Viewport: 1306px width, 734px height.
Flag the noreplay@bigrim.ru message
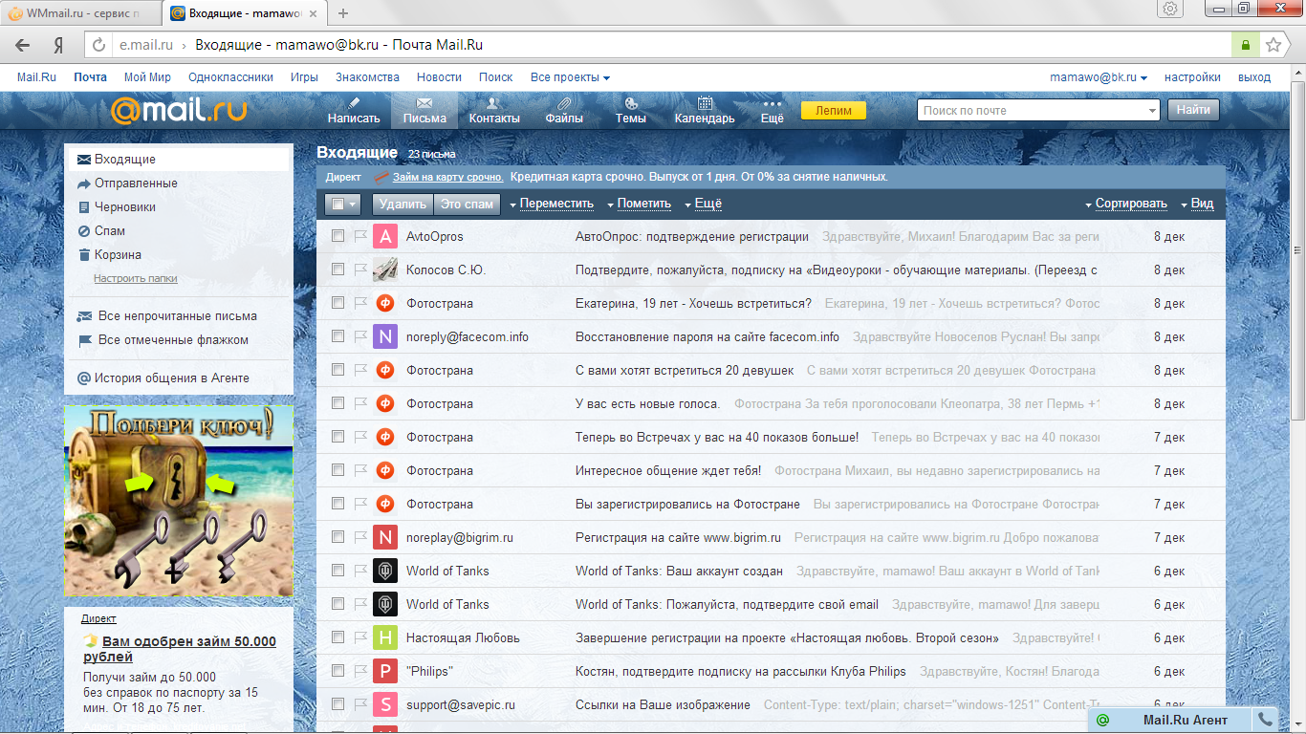(360, 537)
